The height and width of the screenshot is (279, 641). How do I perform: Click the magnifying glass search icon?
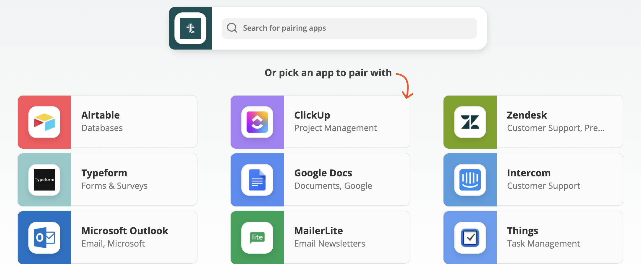click(x=232, y=28)
